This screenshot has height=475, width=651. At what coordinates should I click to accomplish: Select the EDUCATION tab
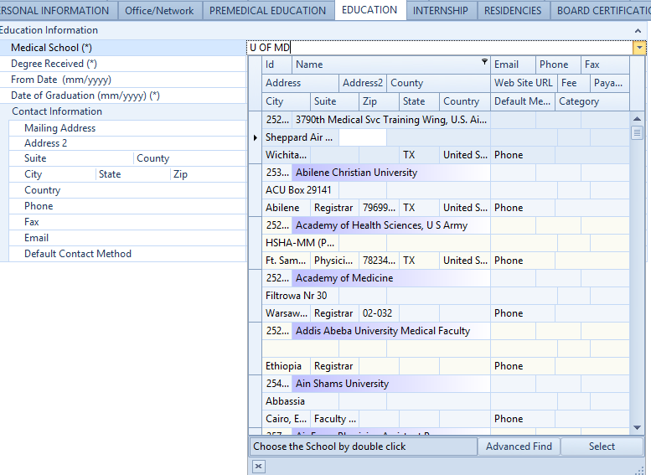pos(369,10)
